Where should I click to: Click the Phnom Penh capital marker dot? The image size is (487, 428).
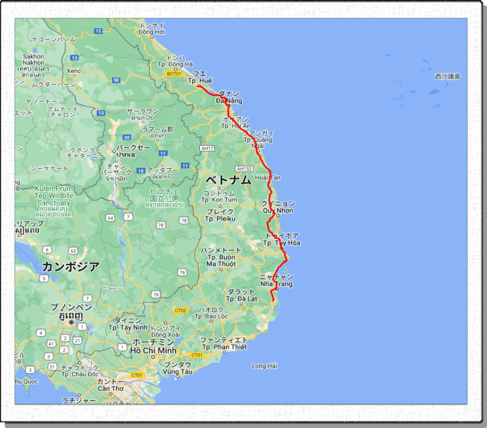71,322
